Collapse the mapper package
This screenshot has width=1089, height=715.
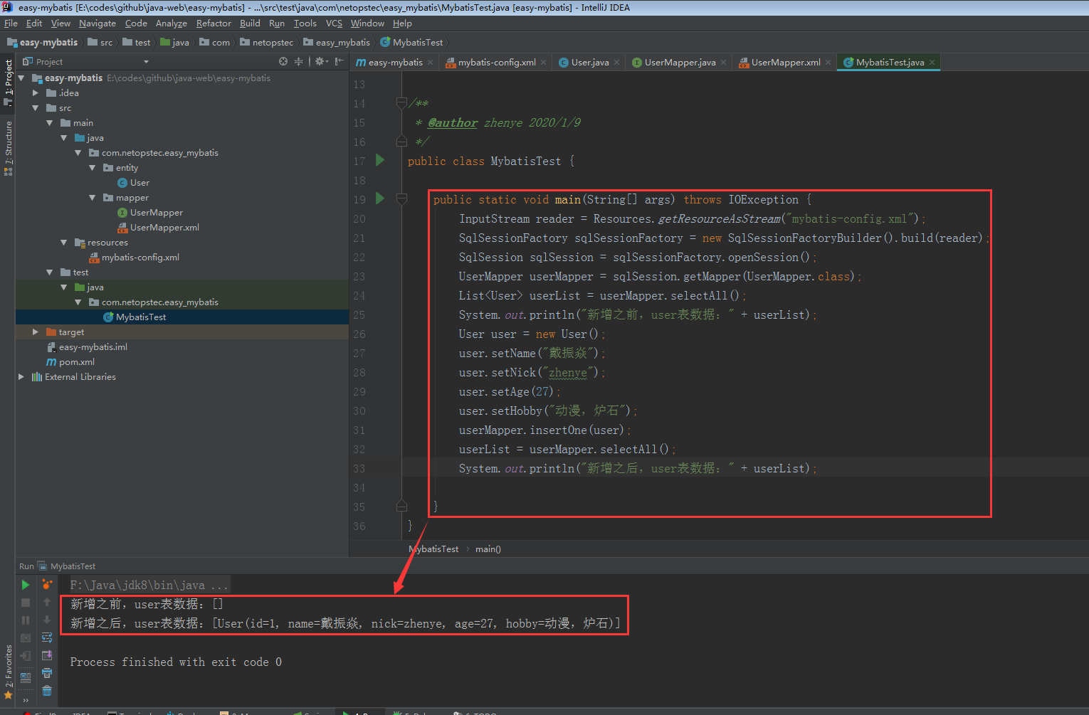tap(93, 198)
